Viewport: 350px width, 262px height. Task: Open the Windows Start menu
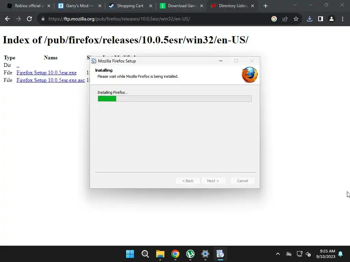point(130,254)
